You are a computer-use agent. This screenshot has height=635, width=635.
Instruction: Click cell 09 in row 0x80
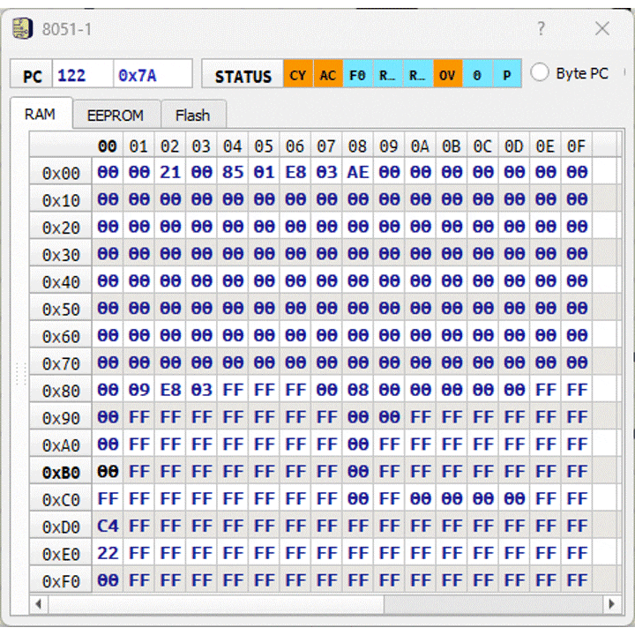tap(139, 391)
